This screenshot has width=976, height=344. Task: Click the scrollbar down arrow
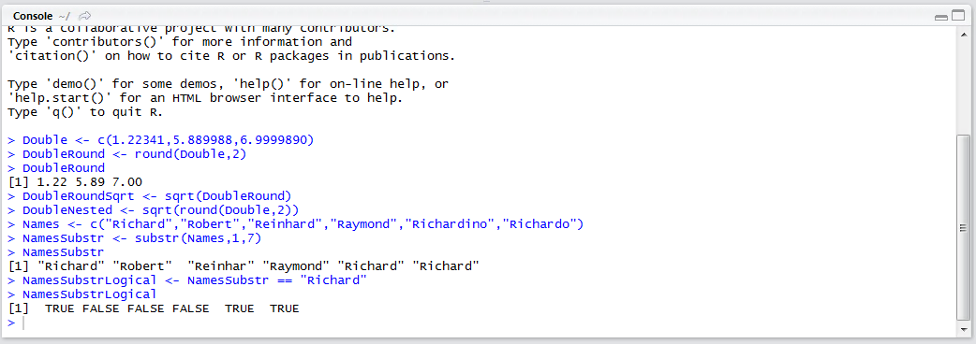962,331
